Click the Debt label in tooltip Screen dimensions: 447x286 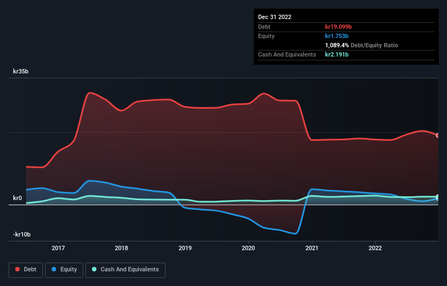[x=264, y=27]
